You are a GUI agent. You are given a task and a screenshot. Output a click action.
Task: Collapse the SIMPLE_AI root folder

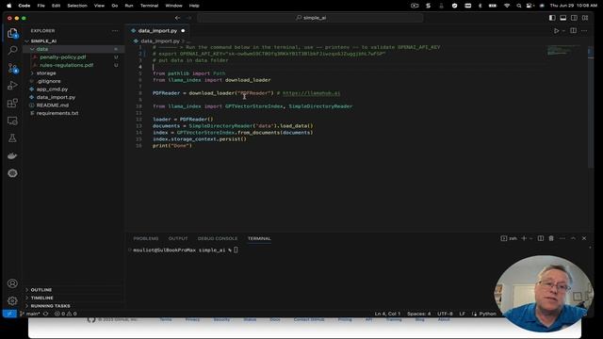43,40
